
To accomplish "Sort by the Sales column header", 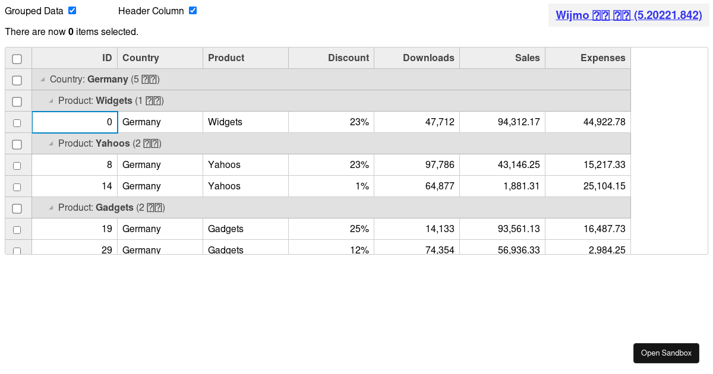I will (x=502, y=58).
